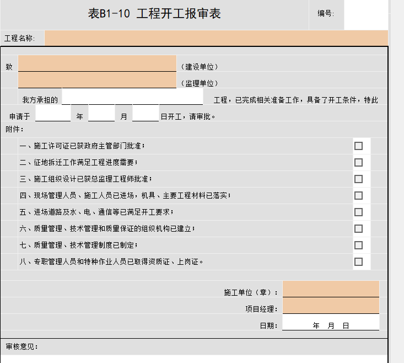Click the 施工单位（章） orange field
Screen dimensions: 404x363
pyautogui.click(x=331, y=289)
